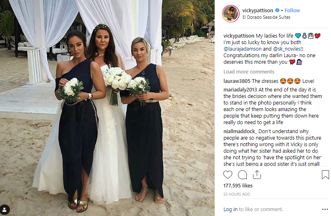Open @sk_nowles mention in caption

[x=287, y=49]
